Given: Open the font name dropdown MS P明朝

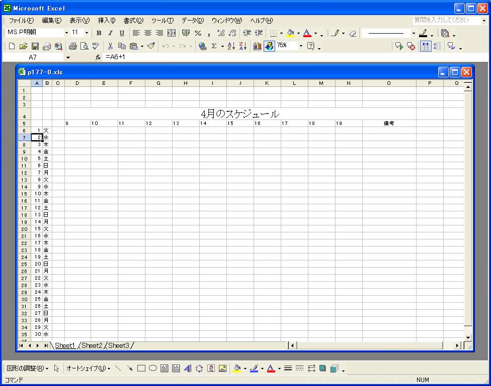Looking at the screenshot, I should 66,33.
